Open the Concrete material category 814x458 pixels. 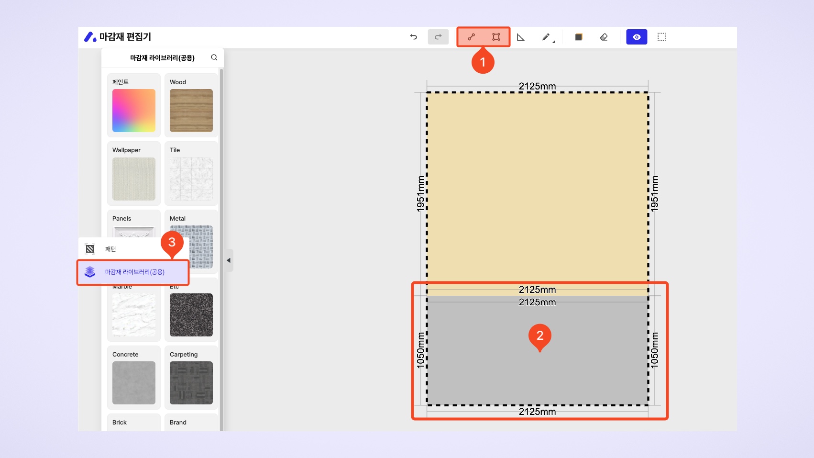[134, 378]
